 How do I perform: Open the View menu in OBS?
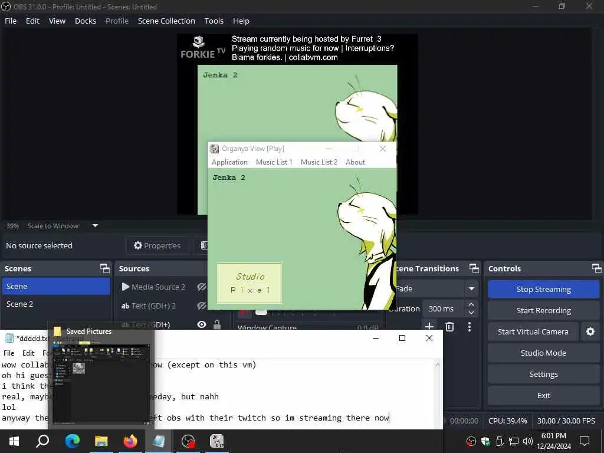pyautogui.click(x=57, y=21)
